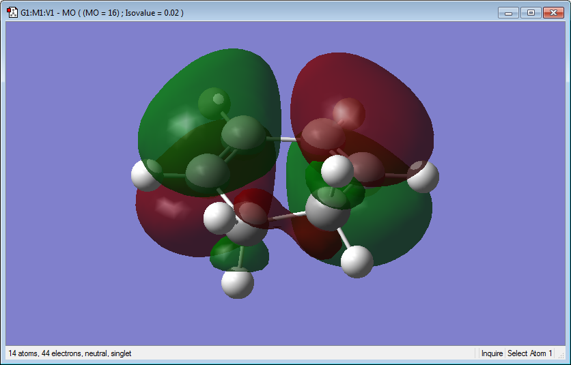Click the Select Atom 1 status field
Viewport: 571px width, 365px height.
tap(529, 353)
